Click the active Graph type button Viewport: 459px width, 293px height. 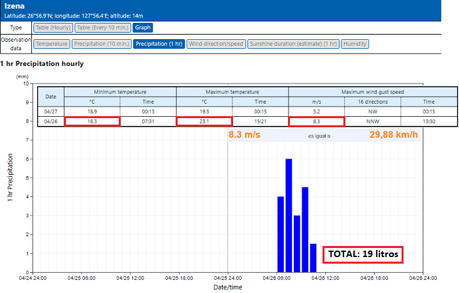142,27
